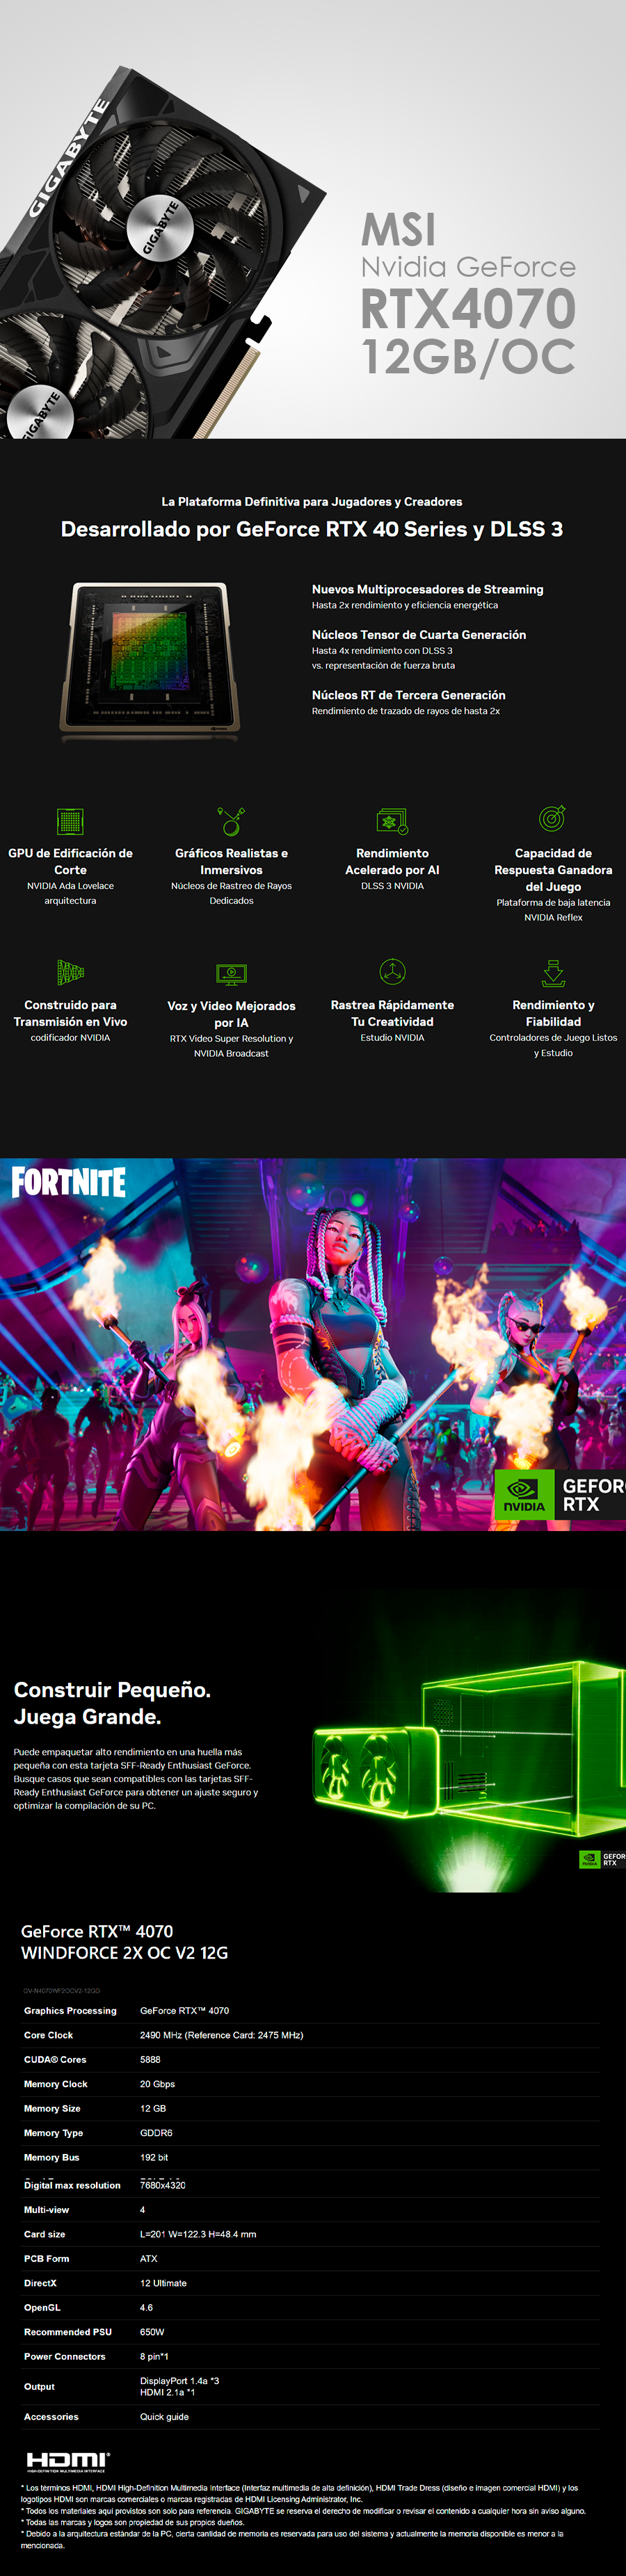The height and width of the screenshot is (2576, 626).
Task: Select the Voz y Video Mejorados monitor icon
Action: (x=231, y=973)
